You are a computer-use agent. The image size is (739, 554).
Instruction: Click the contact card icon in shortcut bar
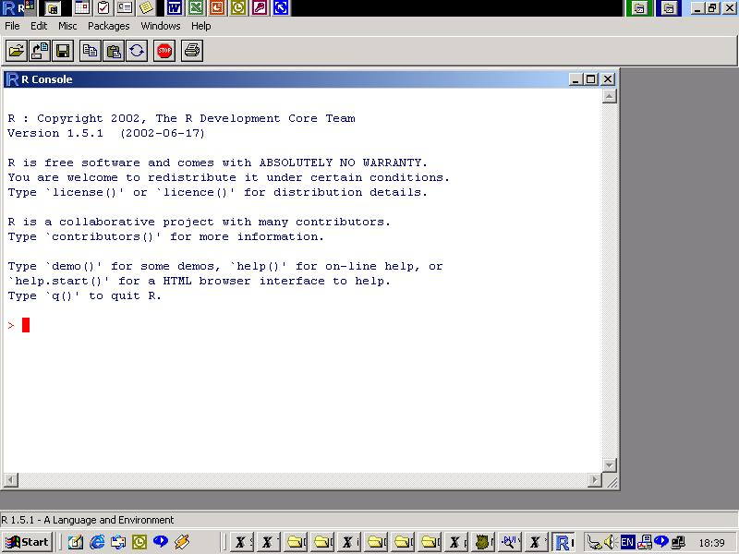125,7
